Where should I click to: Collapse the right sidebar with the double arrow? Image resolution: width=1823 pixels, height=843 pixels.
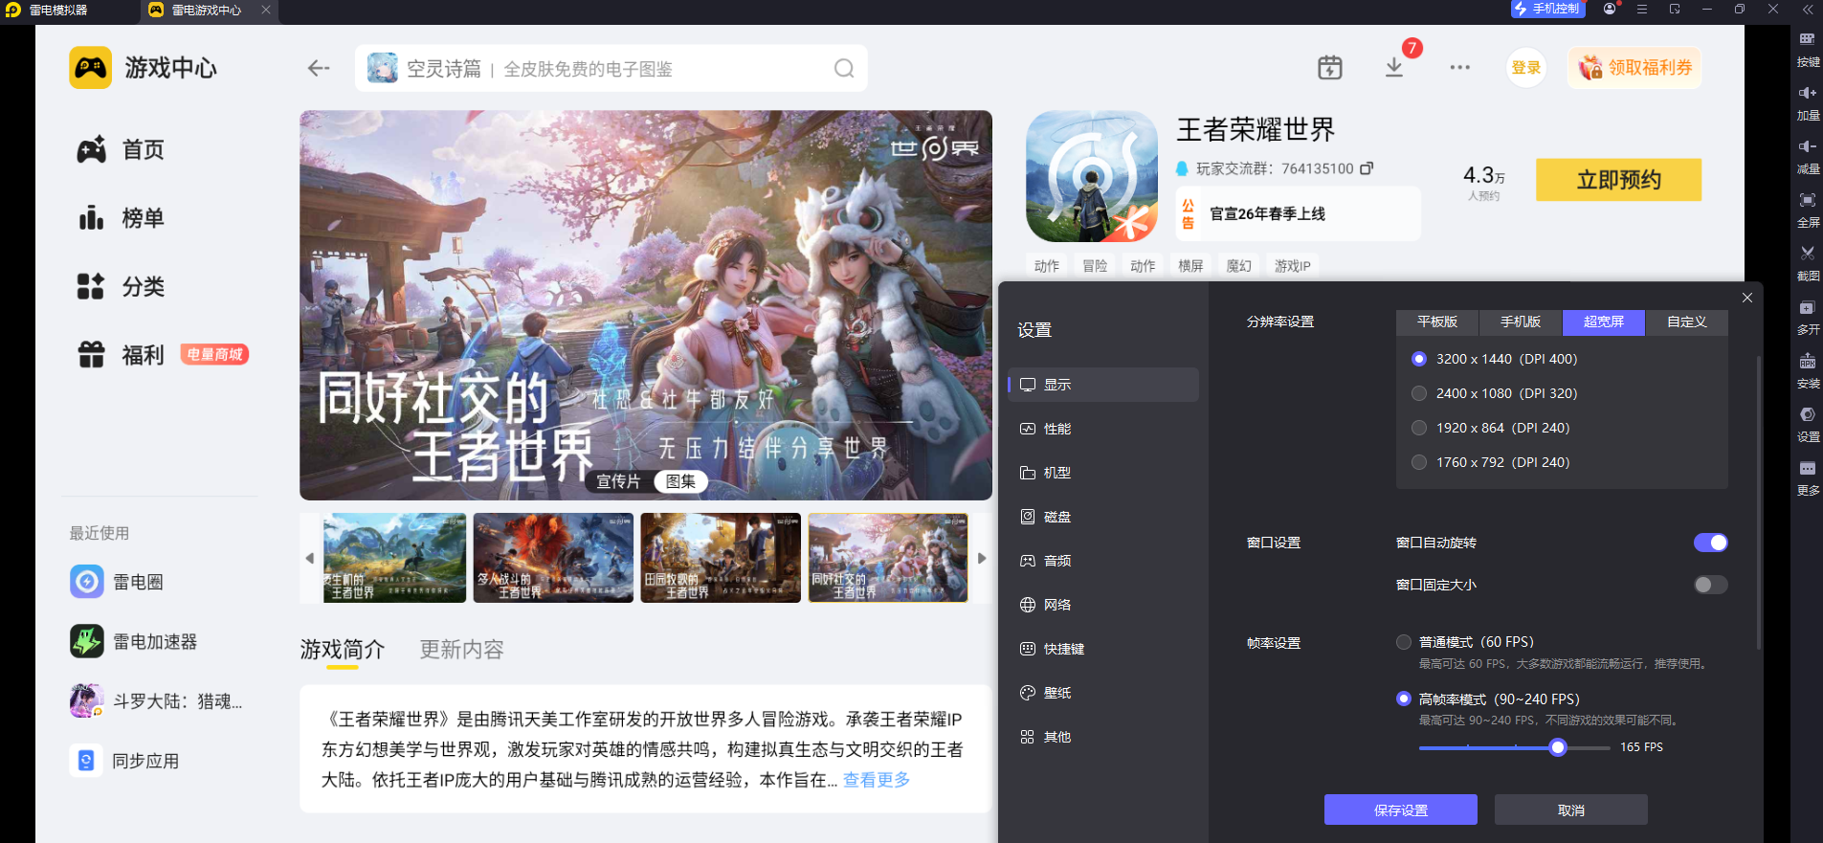click(x=1808, y=9)
